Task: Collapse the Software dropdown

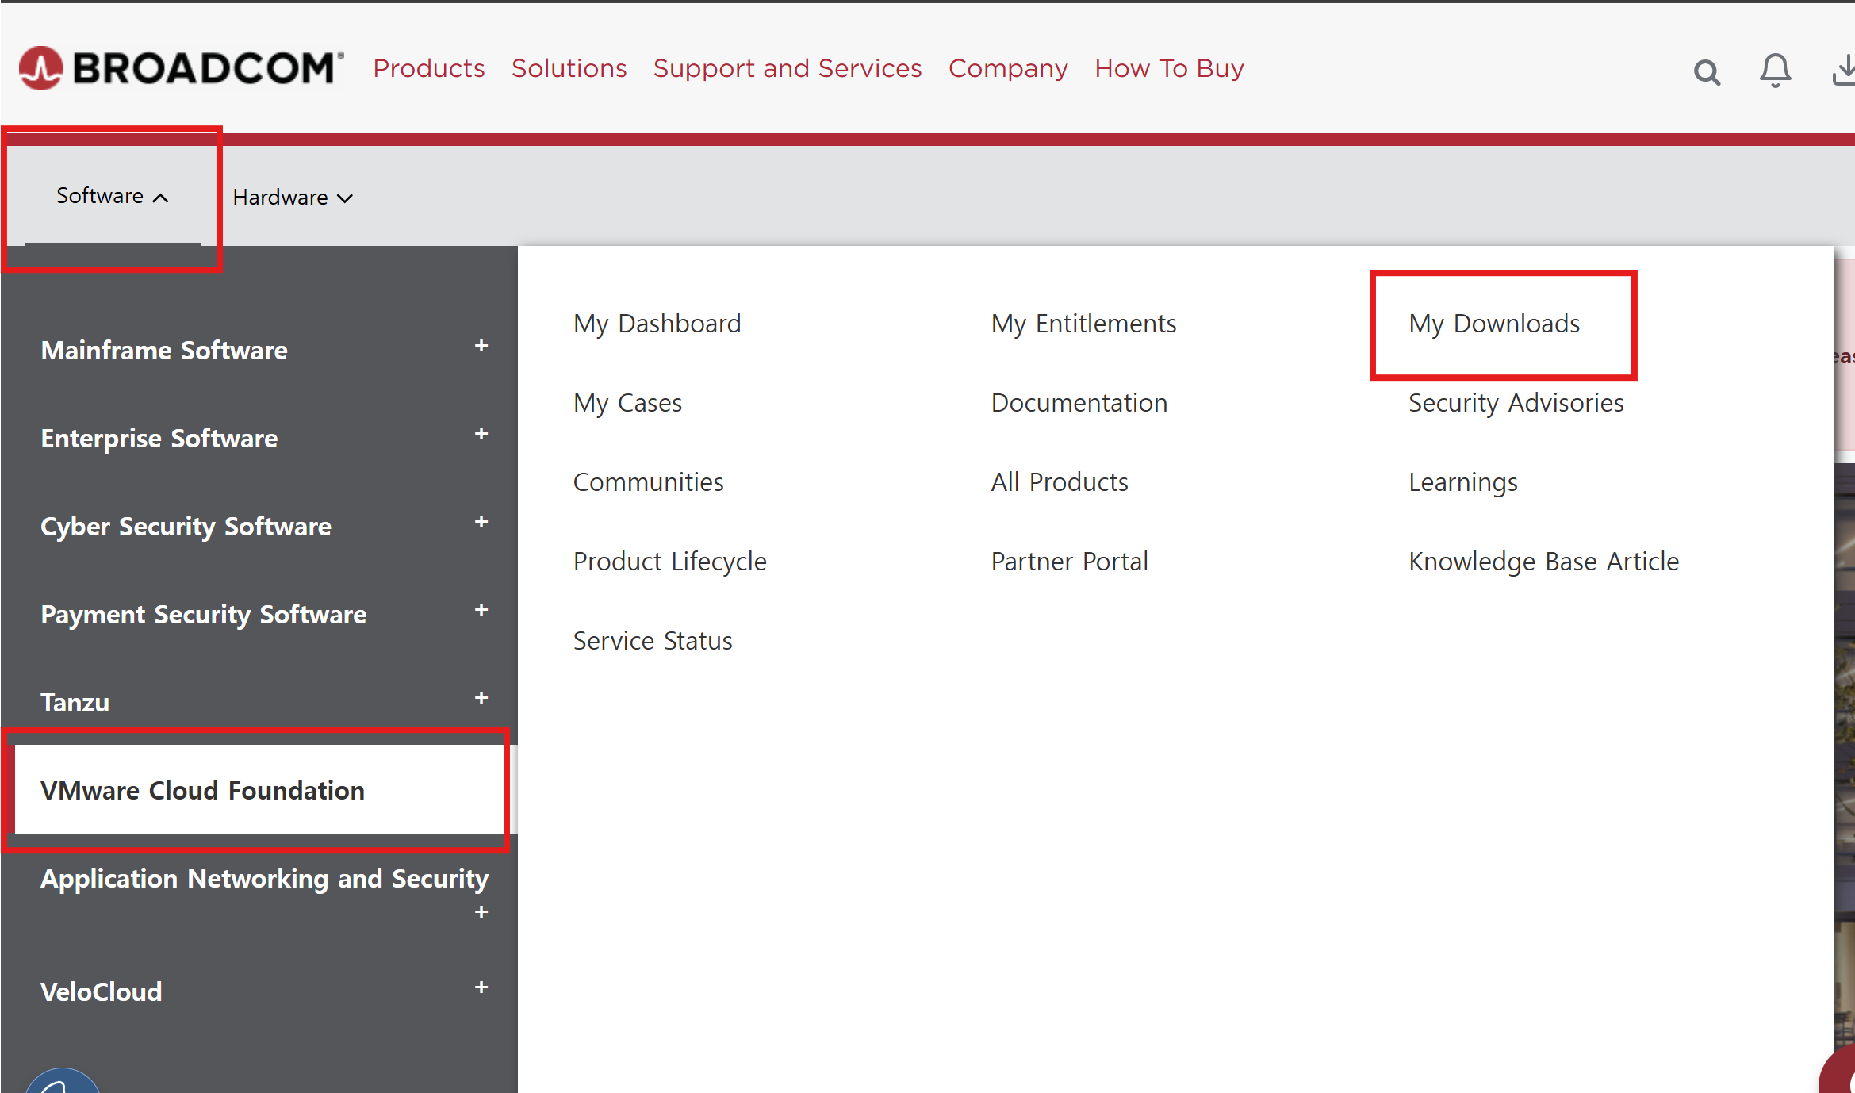Action: coord(112,196)
